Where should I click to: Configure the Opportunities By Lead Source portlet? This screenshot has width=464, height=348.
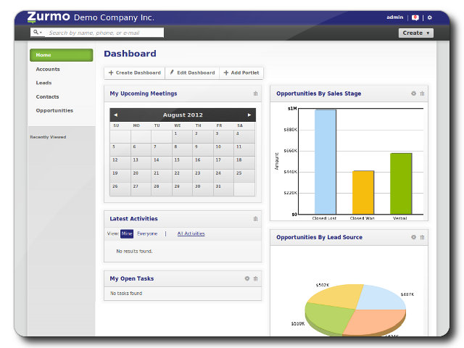[x=413, y=237]
